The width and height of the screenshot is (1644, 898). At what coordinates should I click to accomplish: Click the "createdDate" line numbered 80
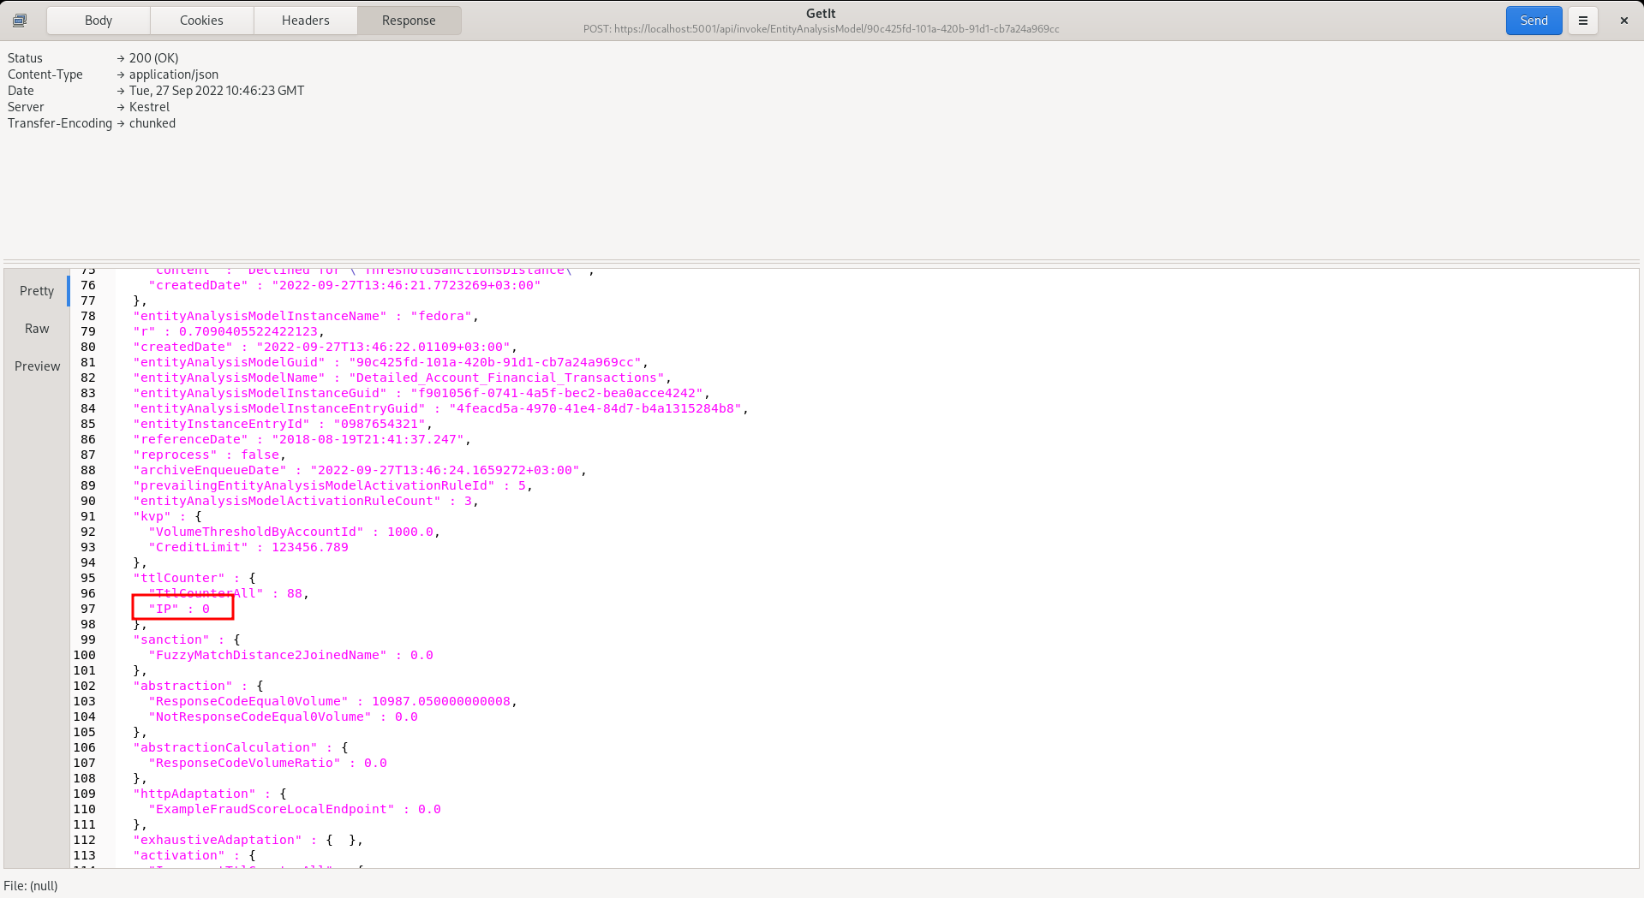coord(326,347)
